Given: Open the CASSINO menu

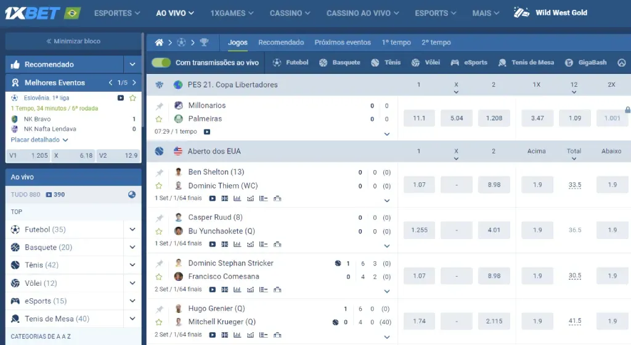Looking at the screenshot, I should coord(290,14).
